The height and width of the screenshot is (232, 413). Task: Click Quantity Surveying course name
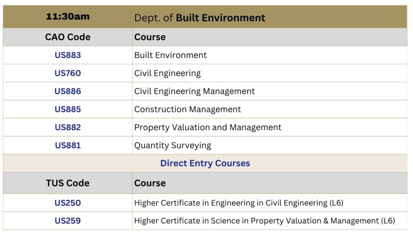[x=173, y=145]
